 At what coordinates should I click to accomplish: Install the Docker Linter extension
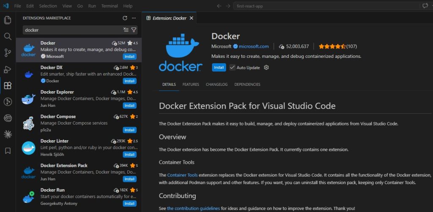point(129,155)
